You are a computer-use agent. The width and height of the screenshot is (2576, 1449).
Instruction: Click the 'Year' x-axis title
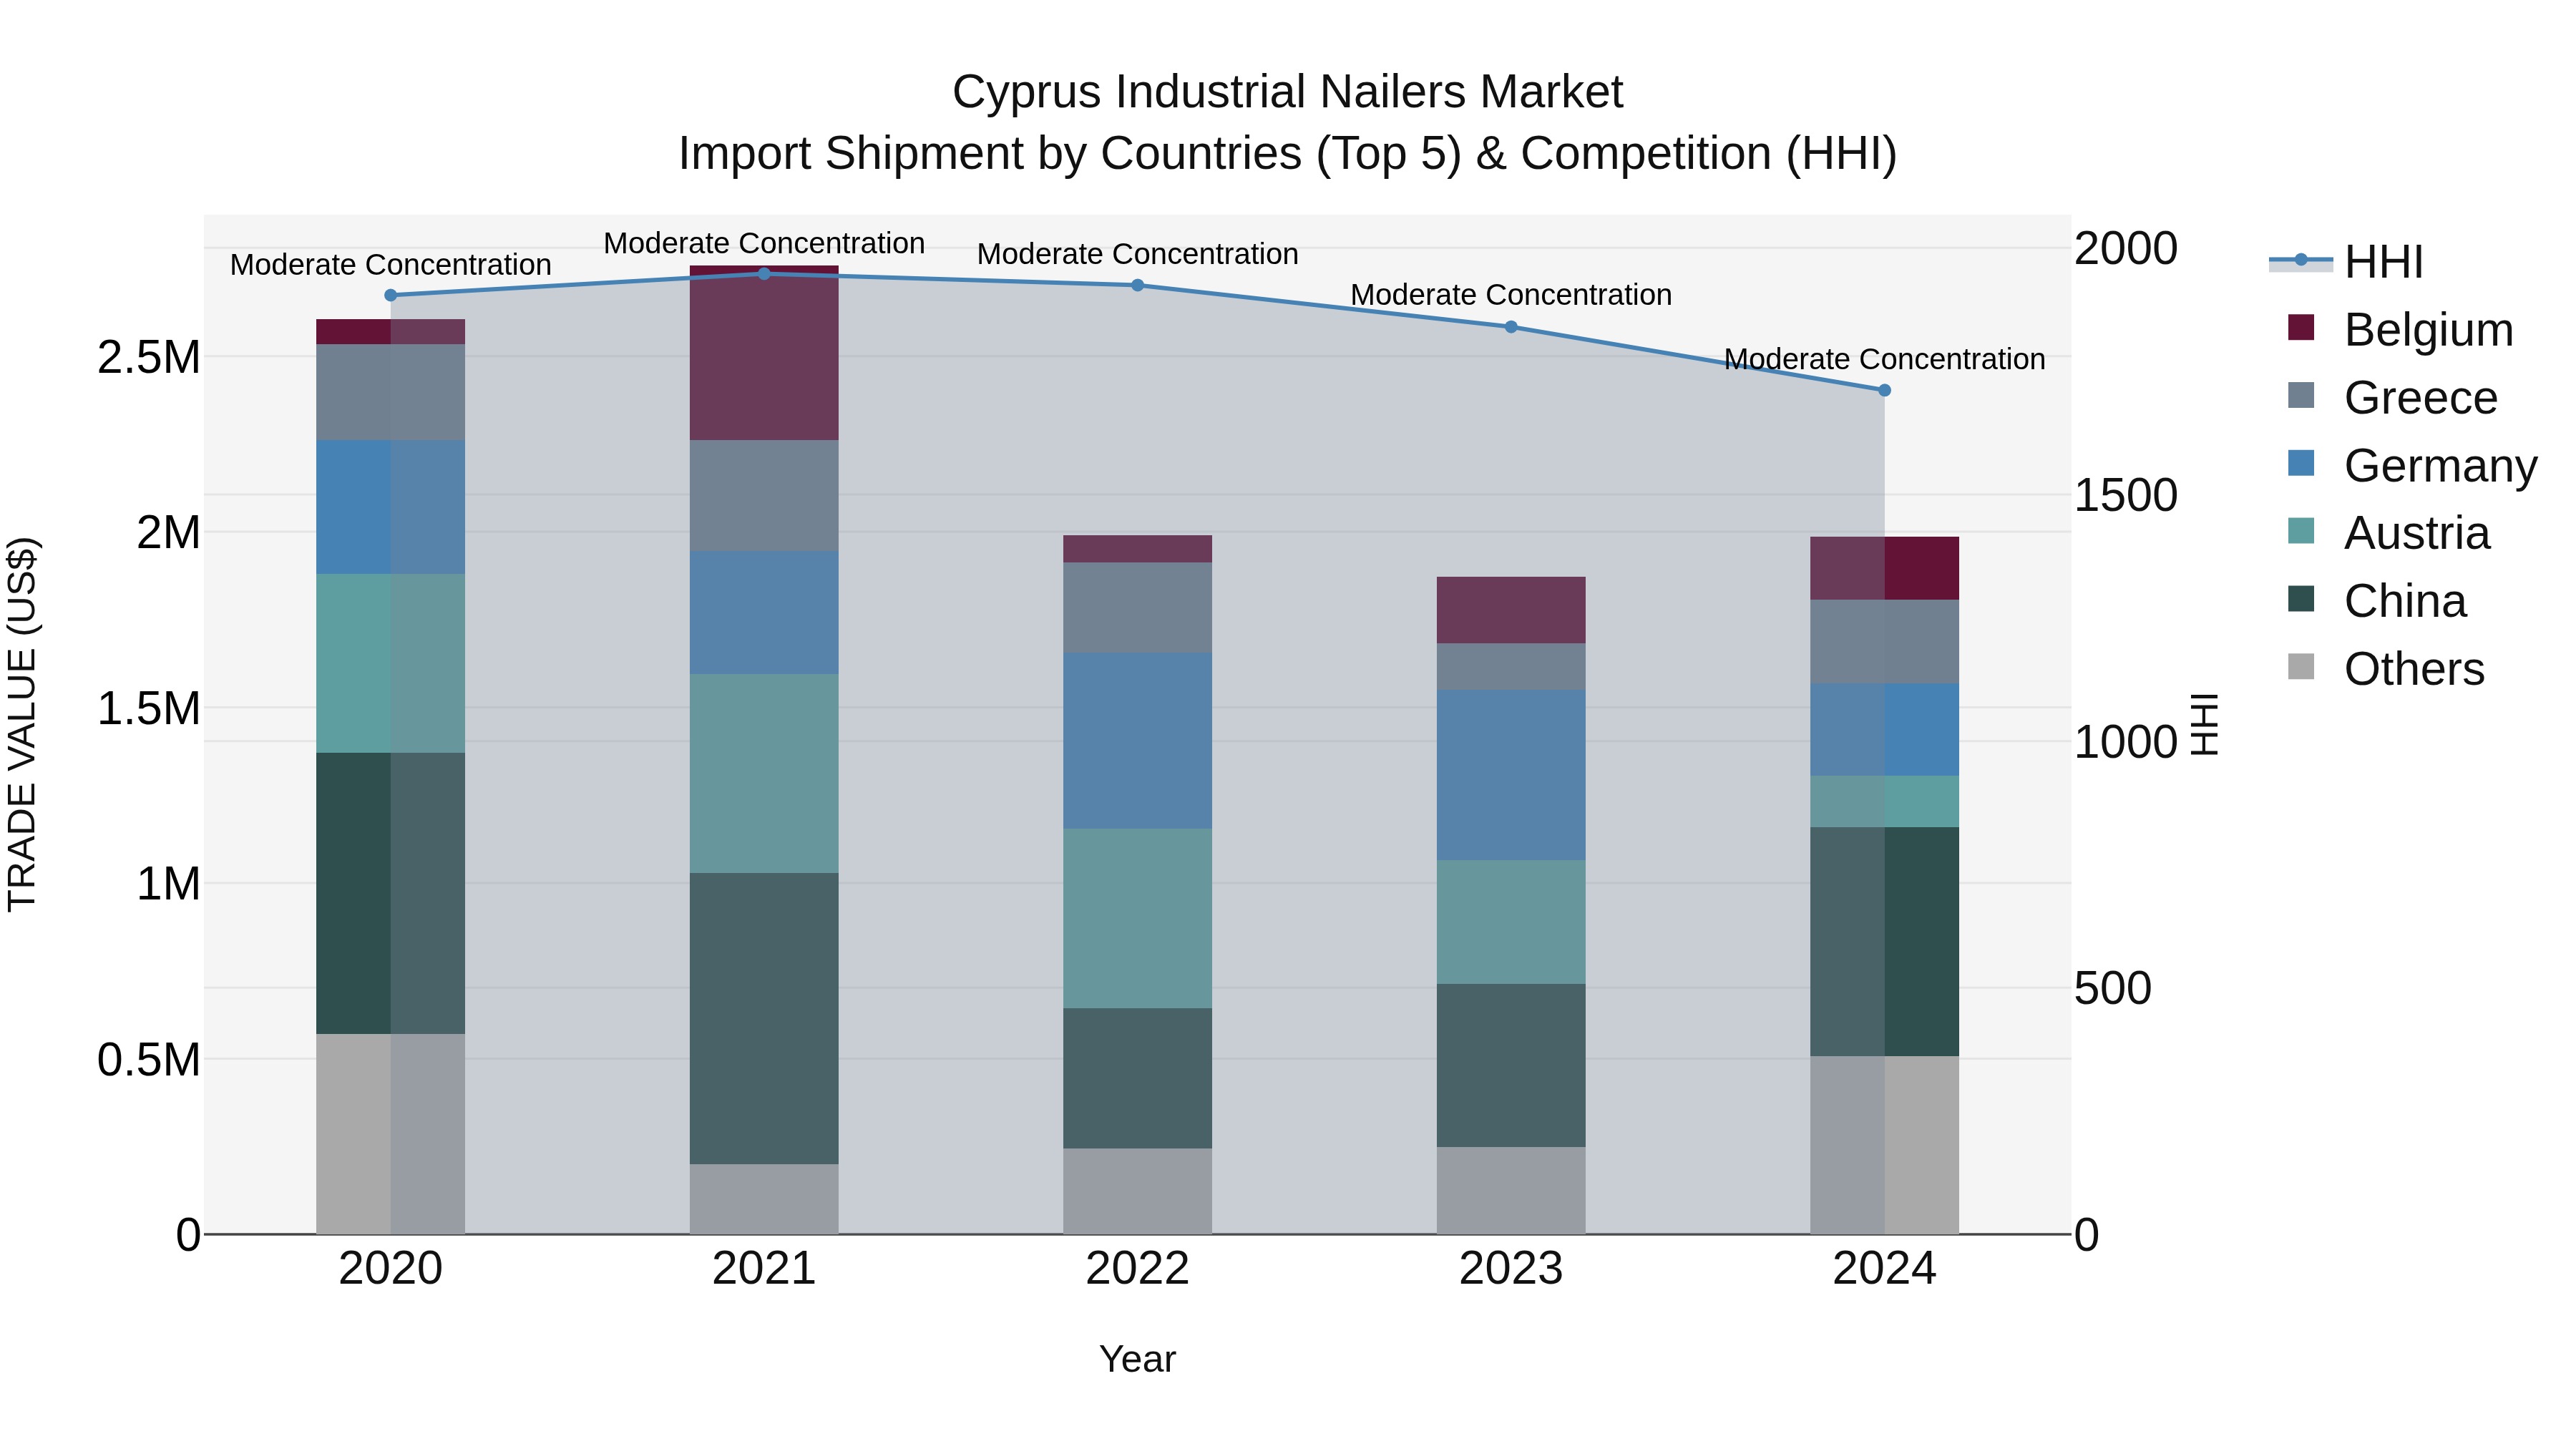pyautogui.click(x=1137, y=1359)
